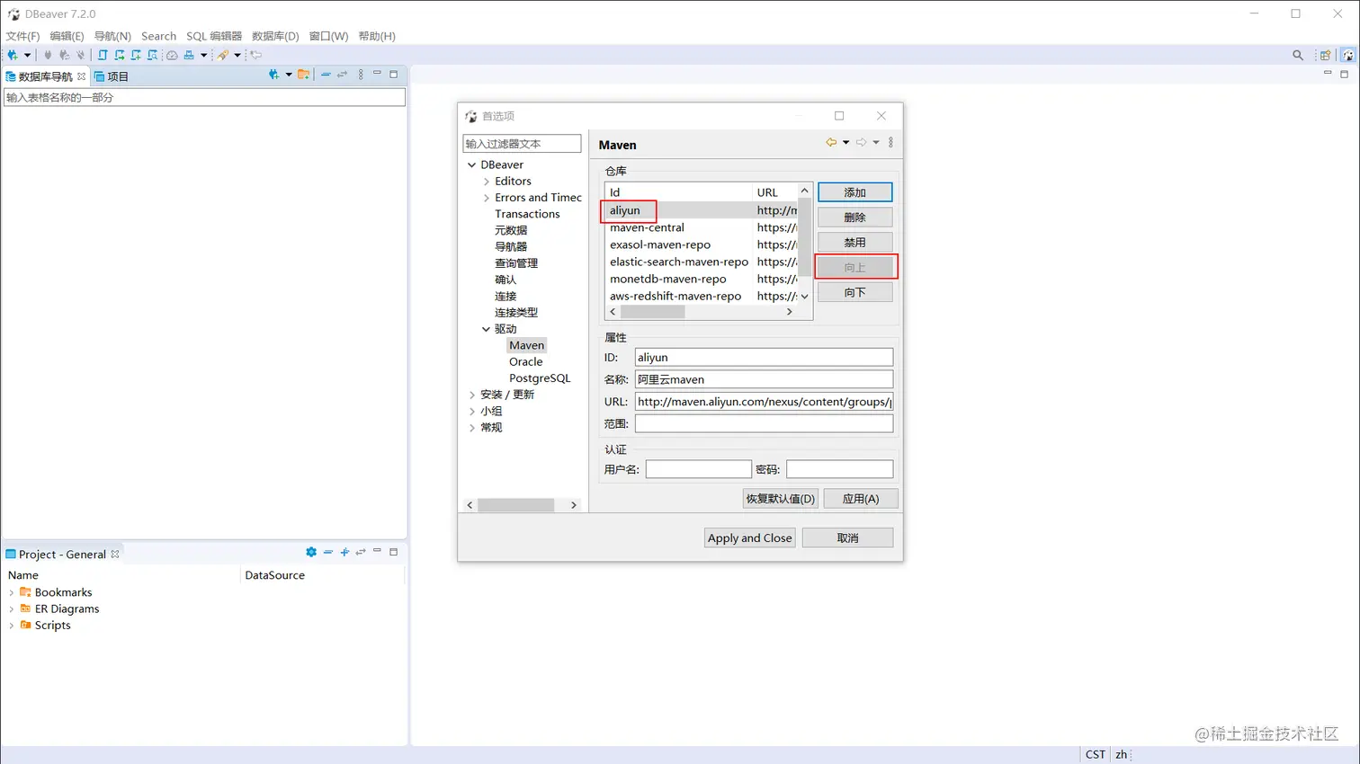Select the Project - General tab
1360x764 pixels.
(62, 554)
